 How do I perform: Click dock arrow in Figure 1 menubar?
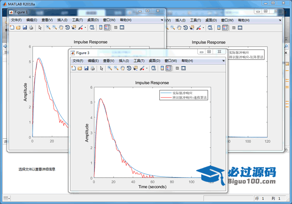pos(162,20)
